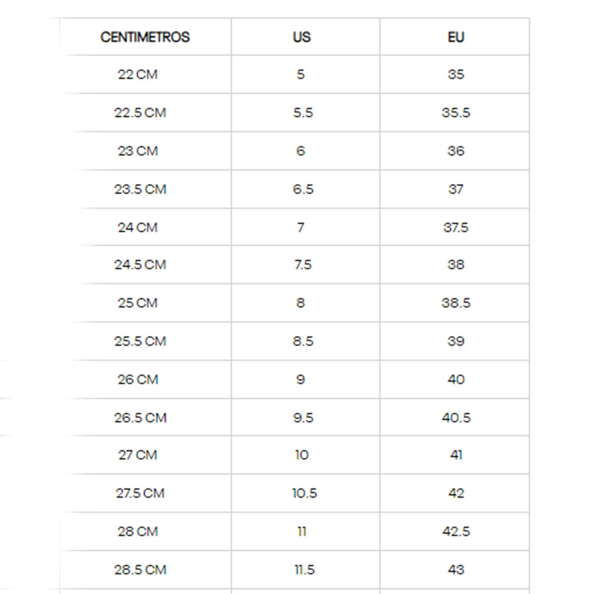Select EU size 35.5 cell
The width and height of the screenshot is (594, 594).
[x=455, y=113]
